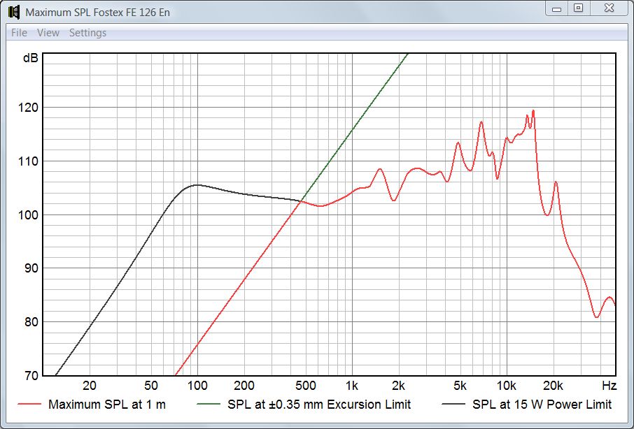Viewport: 634px width, 429px height.
Task: Minimize the Maximum SPL window
Action: [x=557, y=9]
